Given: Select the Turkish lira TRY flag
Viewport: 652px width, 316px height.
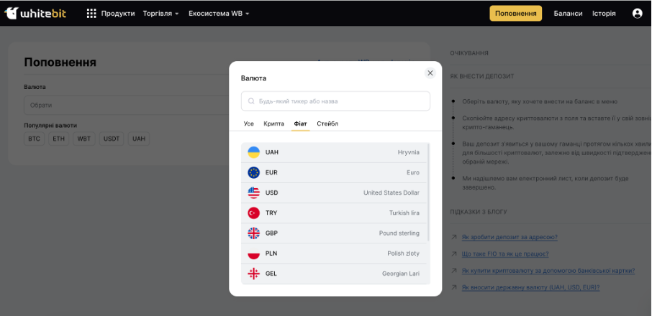Looking at the screenshot, I should pos(254,213).
